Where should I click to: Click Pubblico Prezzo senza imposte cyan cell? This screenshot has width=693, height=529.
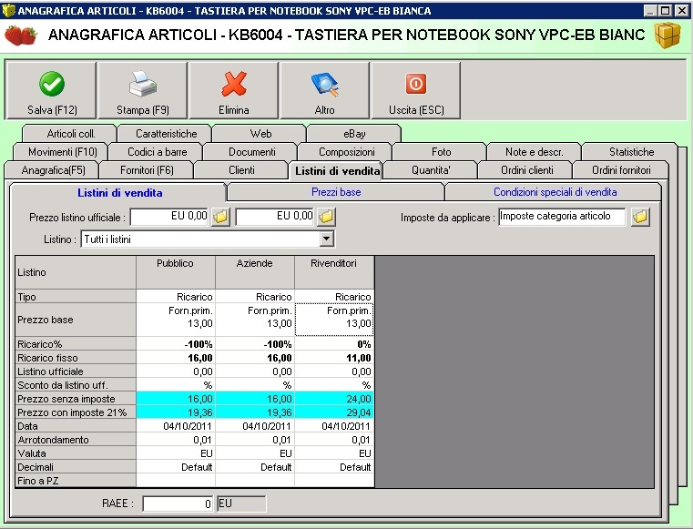point(175,398)
